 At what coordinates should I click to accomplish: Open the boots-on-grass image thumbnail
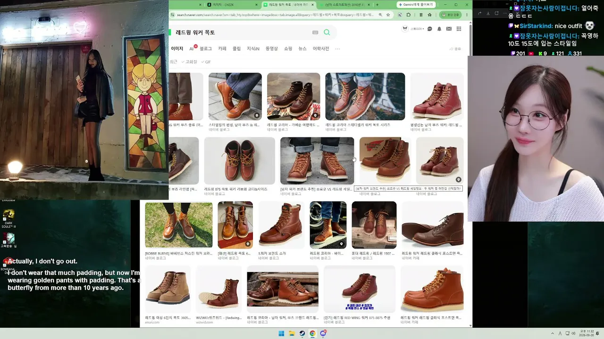178,225
